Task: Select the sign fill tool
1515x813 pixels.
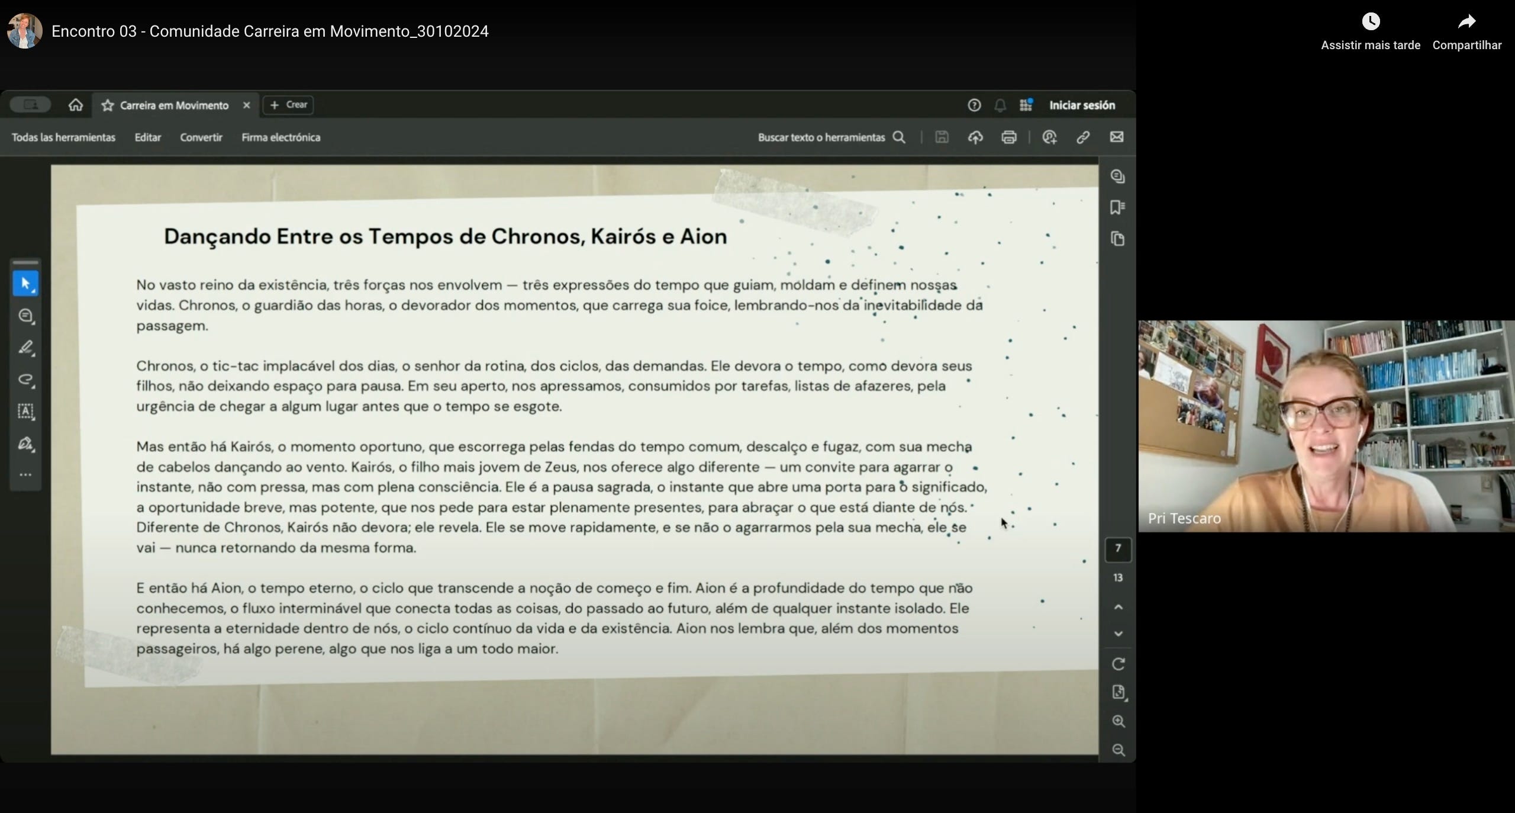Action: [x=25, y=444]
